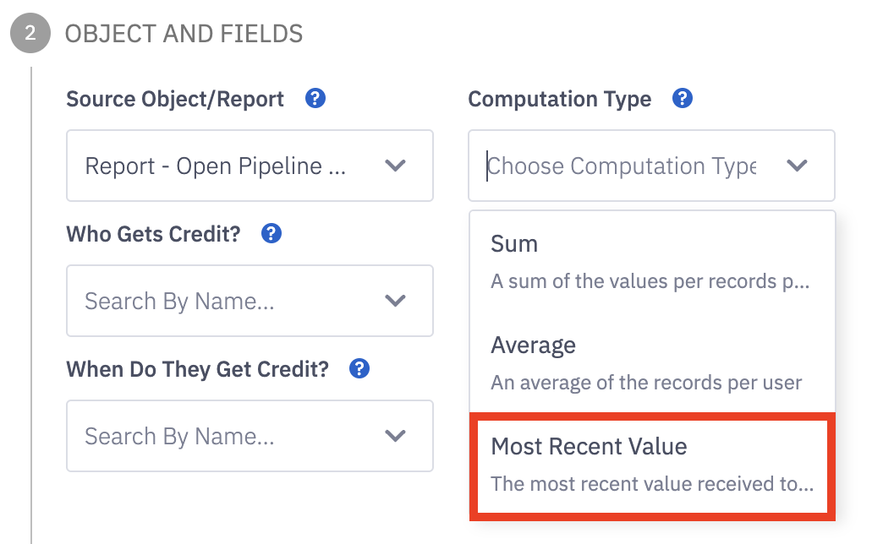Click the OBJECT AND FIELDS section heading
Image resolution: width=883 pixels, height=544 pixels.
[x=184, y=34]
